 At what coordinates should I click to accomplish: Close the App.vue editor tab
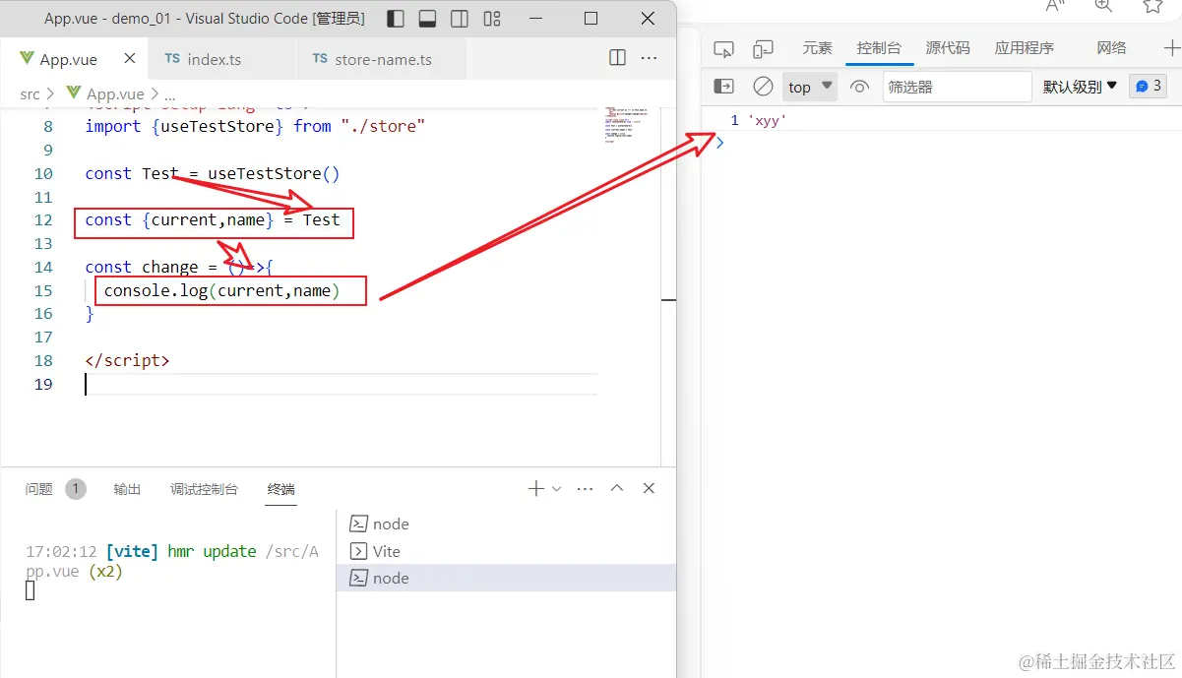[129, 59]
